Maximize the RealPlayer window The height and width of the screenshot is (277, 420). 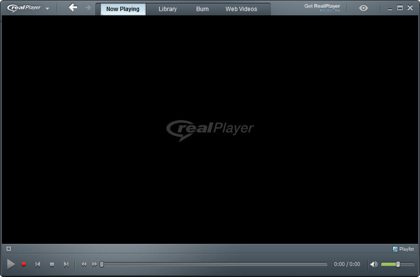[x=400, y=8]
